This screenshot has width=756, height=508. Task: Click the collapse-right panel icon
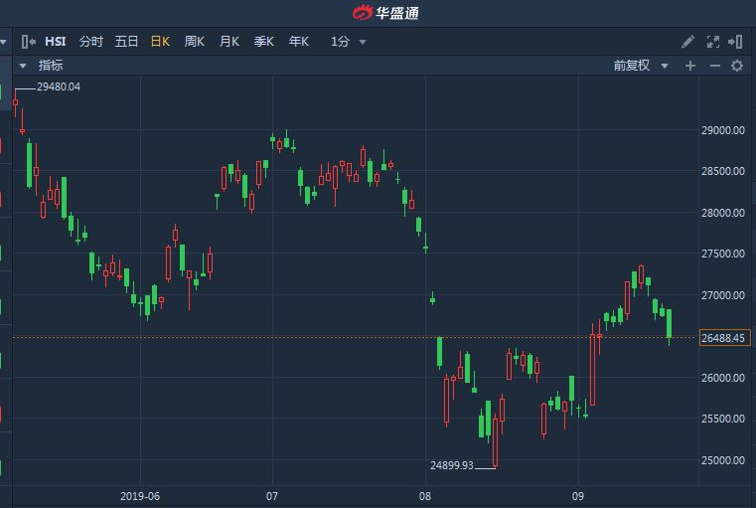735,42
